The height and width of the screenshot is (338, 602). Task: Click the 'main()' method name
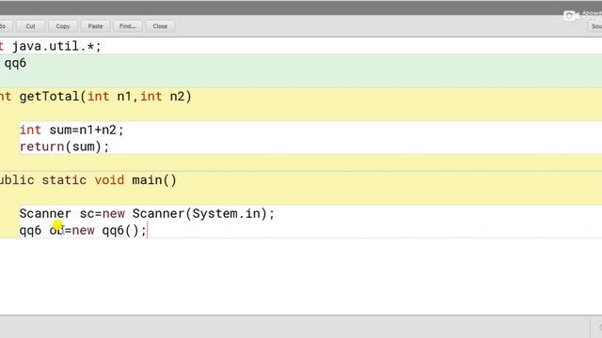point(154,180)
